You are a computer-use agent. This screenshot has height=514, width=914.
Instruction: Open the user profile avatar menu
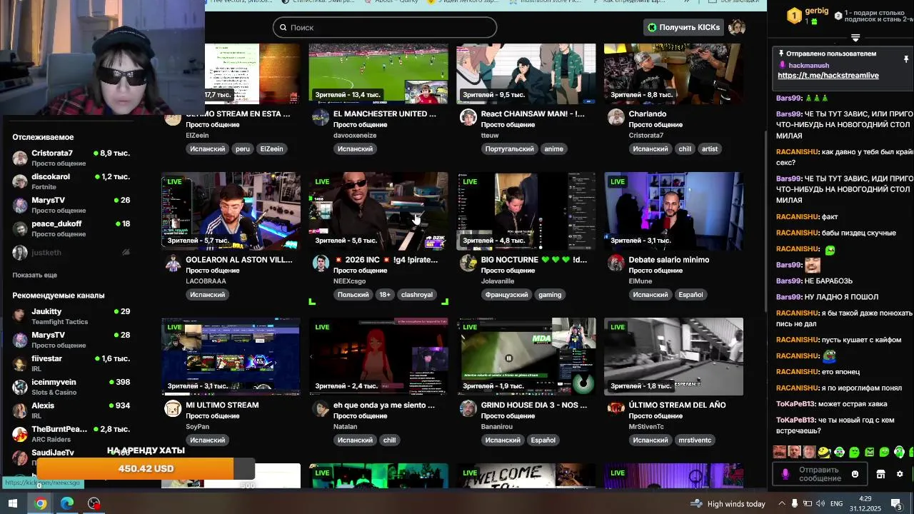click(737, 27)
